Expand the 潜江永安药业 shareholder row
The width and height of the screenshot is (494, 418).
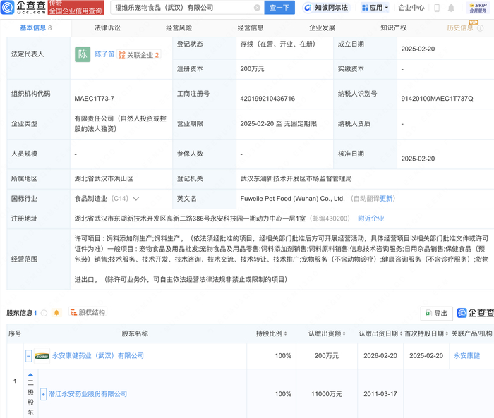tap(43, 393)
